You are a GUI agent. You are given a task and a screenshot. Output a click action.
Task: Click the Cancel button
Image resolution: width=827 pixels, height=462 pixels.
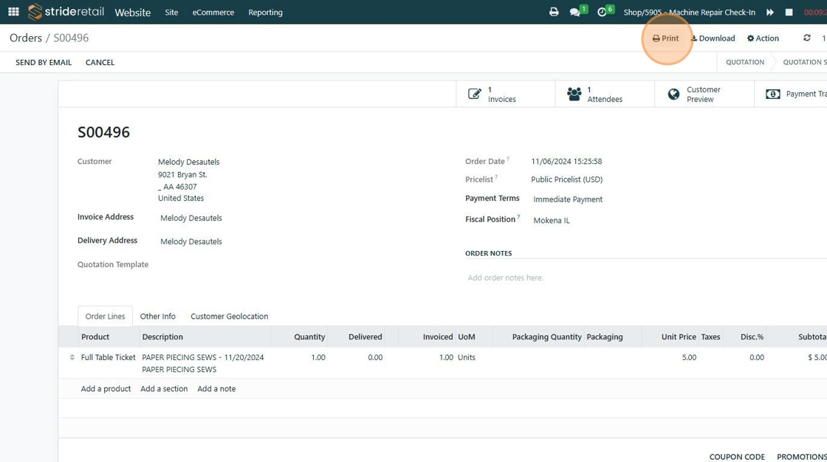[100, 62]
